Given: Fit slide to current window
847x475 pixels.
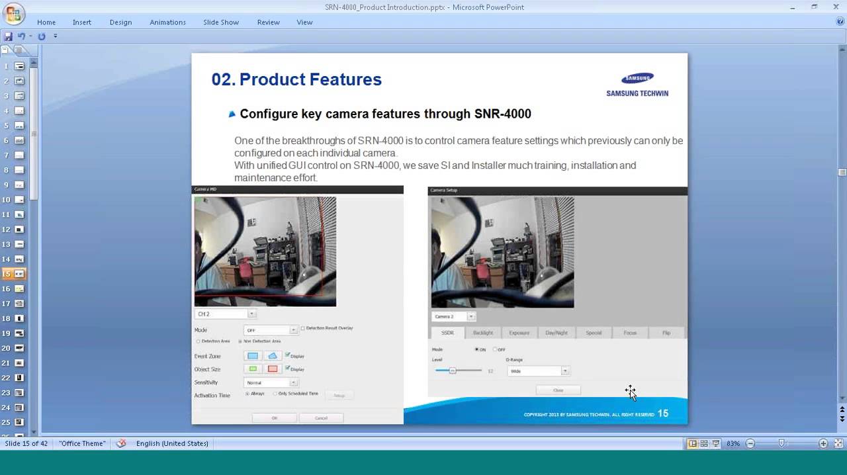Looking at the screenshot, I should coord(838,443).
